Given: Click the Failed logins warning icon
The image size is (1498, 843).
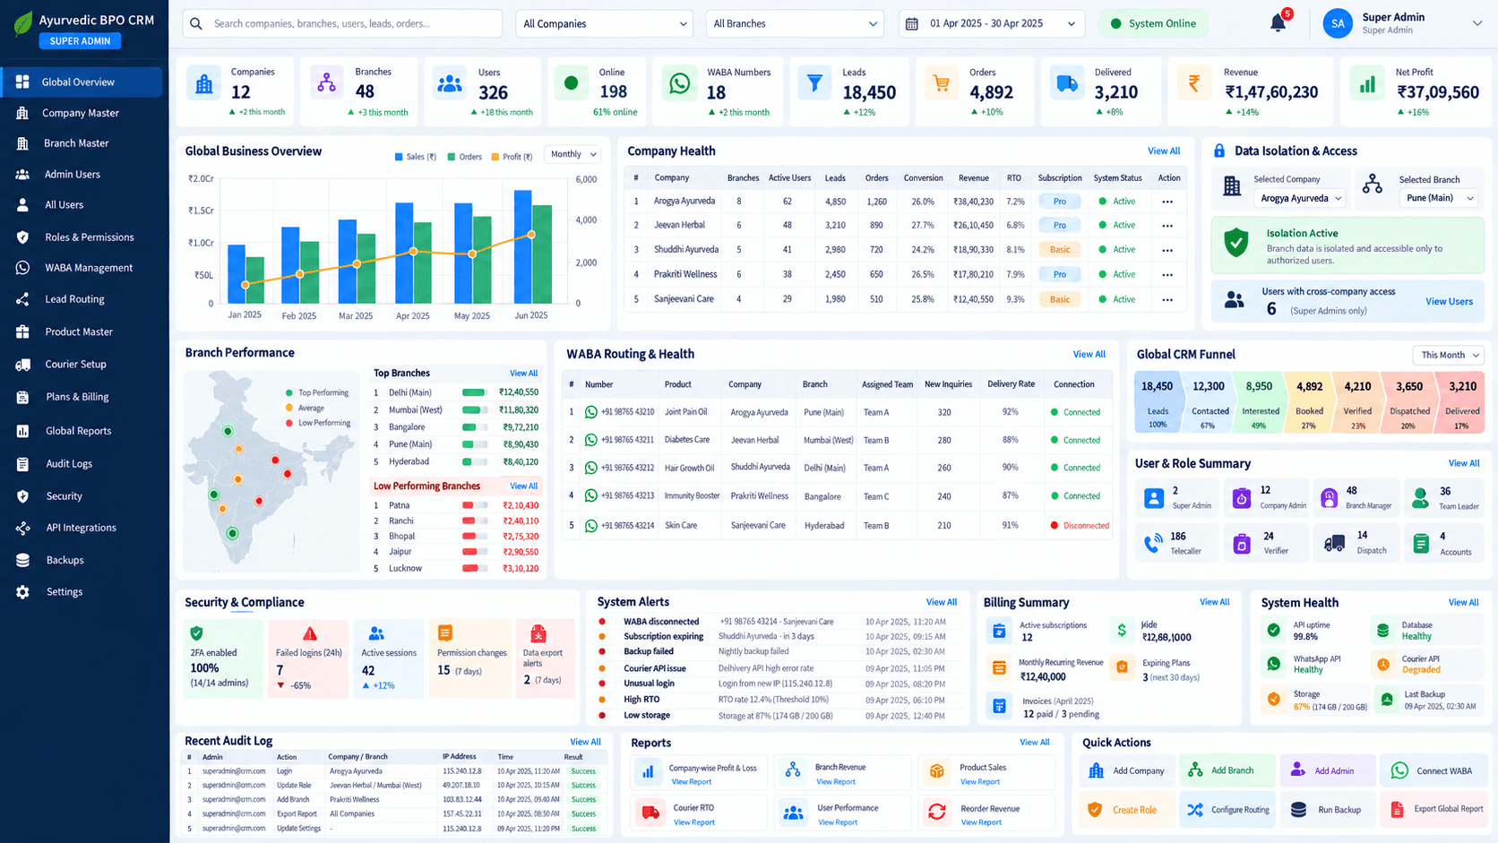Looking at the screenshot, I should click(x=310, y=633).
